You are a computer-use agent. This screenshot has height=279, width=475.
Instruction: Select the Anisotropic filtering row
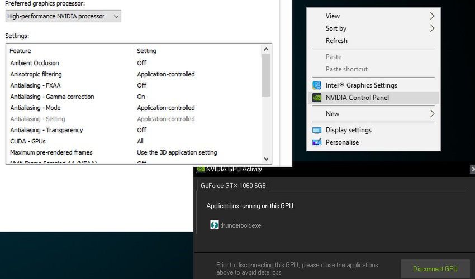(x=134, y=74)
